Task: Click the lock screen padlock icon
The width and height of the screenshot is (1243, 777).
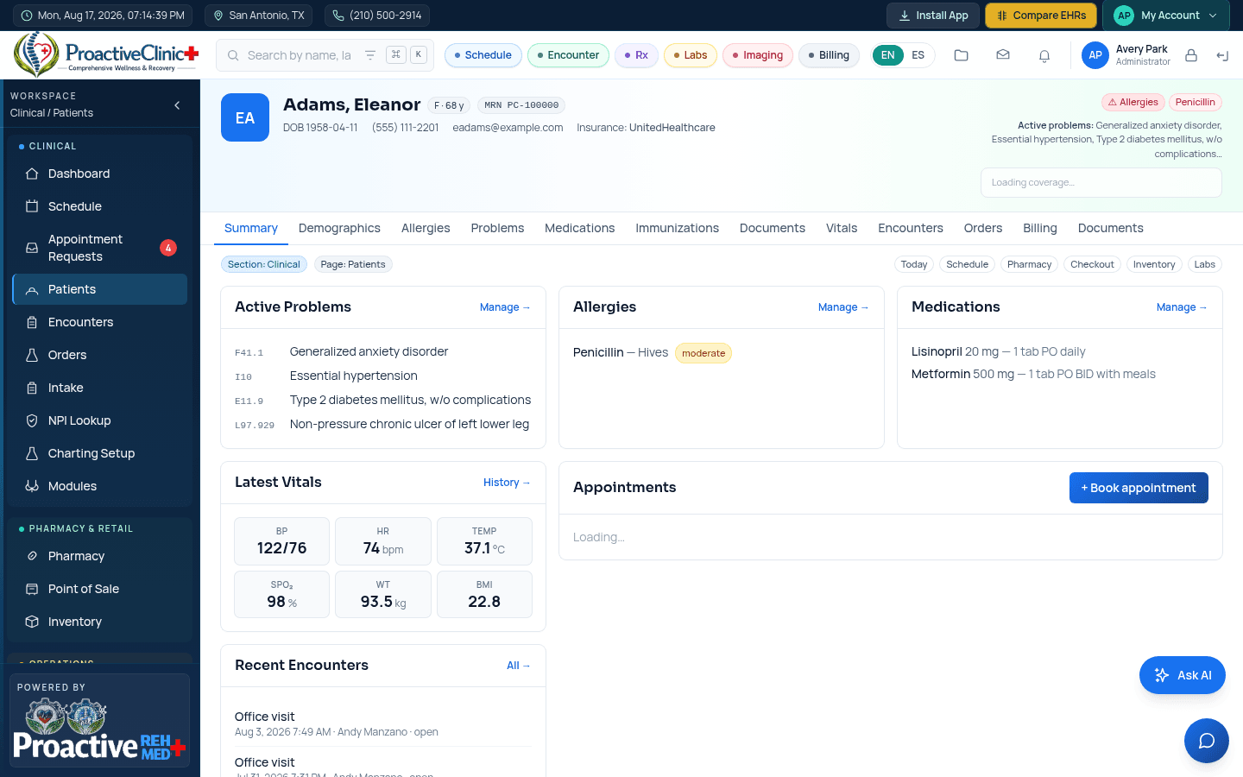Action: coord(1190,55)
